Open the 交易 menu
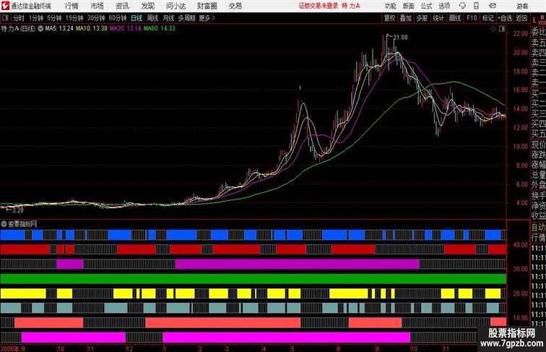This screenshot has width=546, height=352. pos(235,6)
